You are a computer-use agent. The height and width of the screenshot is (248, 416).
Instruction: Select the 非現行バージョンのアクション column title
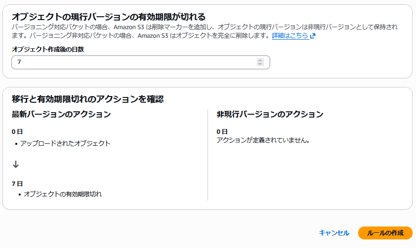coord(270,114)
